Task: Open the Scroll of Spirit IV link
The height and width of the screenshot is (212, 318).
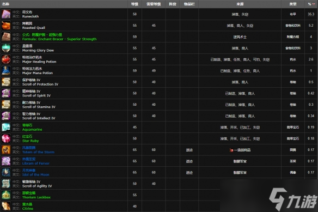Action: coord(36,95)
